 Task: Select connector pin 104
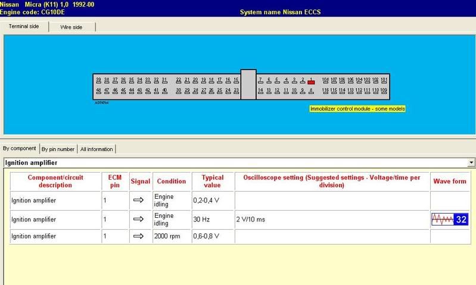(x=359, y=80)
